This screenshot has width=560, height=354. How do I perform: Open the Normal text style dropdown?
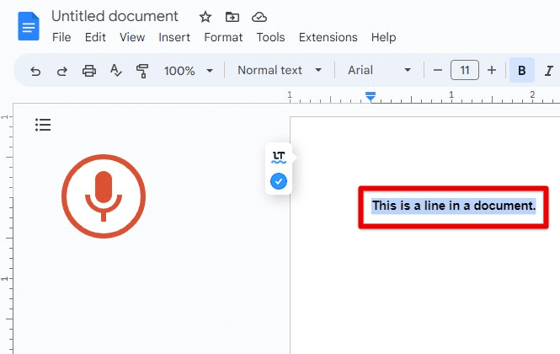280,70
